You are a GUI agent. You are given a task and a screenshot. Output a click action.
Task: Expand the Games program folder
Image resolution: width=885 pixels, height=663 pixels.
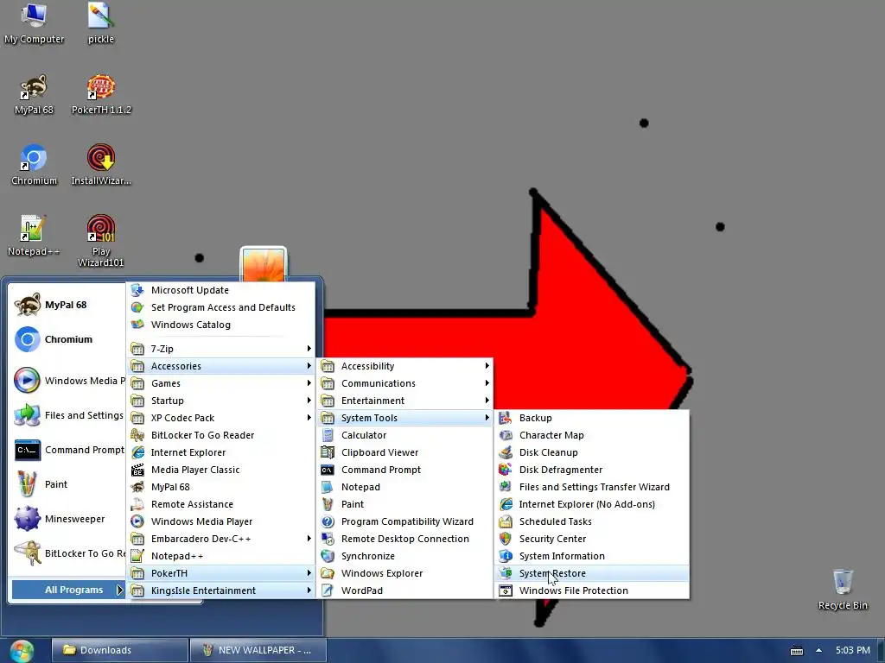(220, 383)
